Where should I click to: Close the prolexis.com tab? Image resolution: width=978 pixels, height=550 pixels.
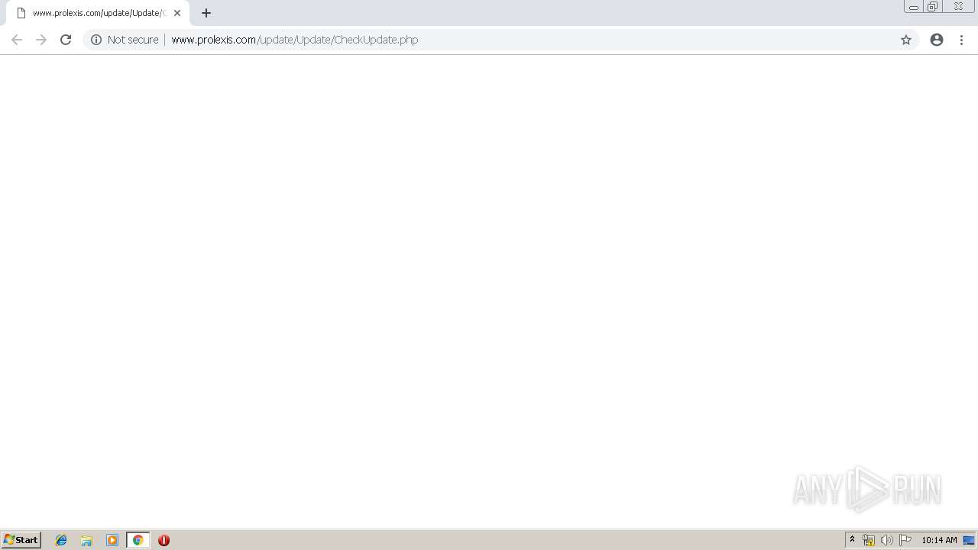[177, 13]
